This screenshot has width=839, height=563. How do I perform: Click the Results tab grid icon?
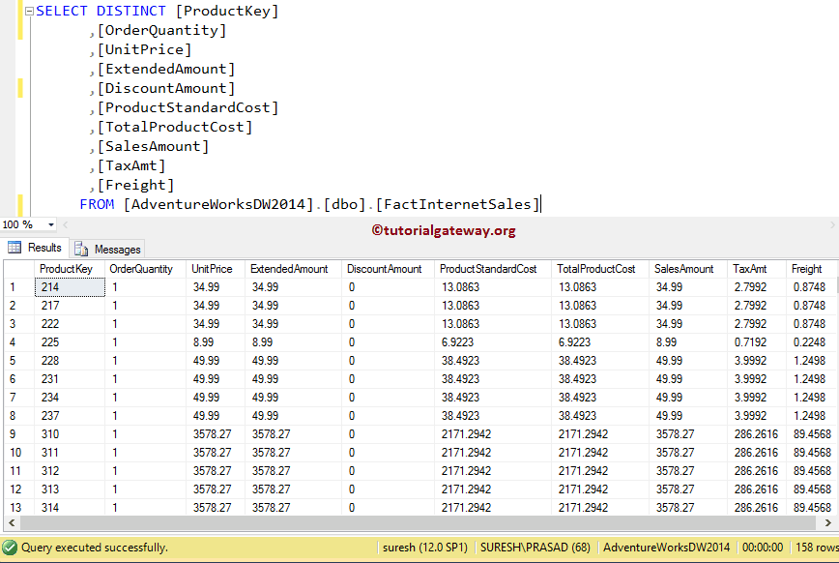[14, 249]
